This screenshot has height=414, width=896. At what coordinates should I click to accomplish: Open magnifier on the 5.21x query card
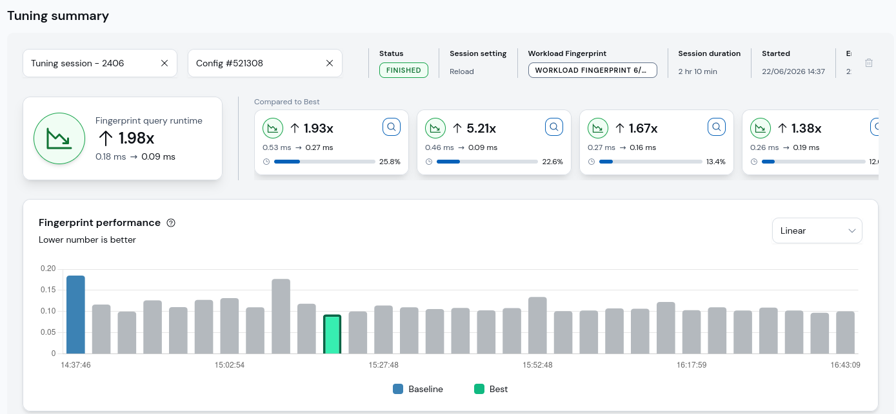coord(554,127)
